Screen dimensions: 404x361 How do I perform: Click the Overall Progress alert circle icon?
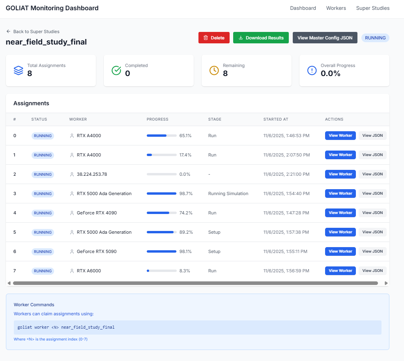312,70
